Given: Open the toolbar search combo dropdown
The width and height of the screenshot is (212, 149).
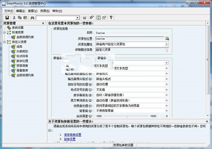Looking at the screenshot, I should pos(77,18).
